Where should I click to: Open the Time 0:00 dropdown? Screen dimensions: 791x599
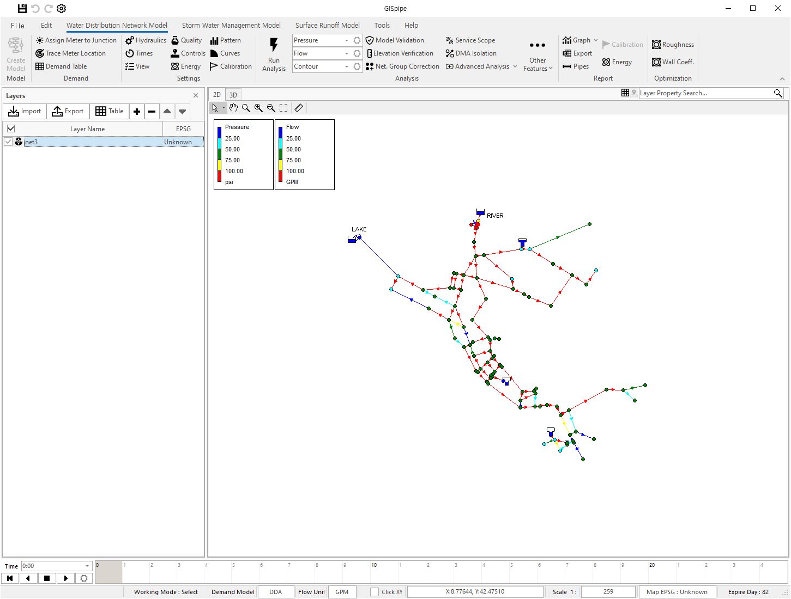click(87, 566)
